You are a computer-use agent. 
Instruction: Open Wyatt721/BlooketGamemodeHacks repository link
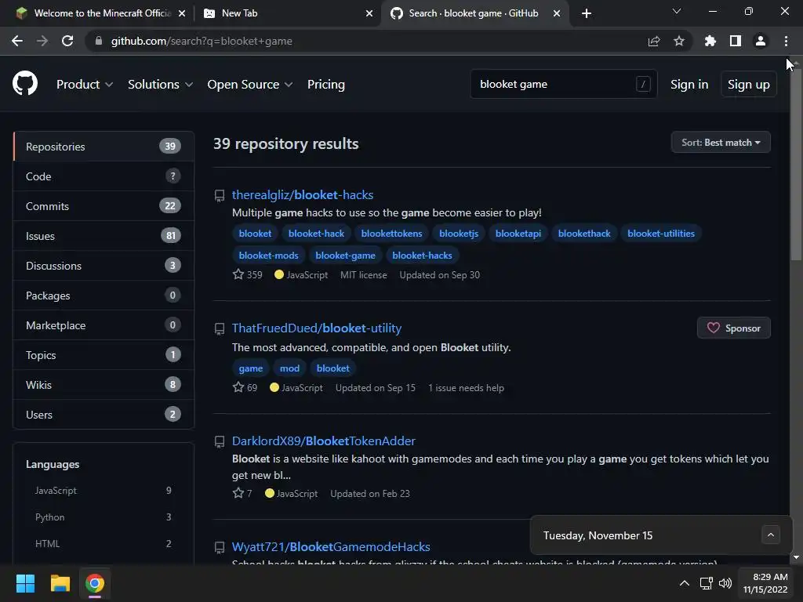[331, 546]
